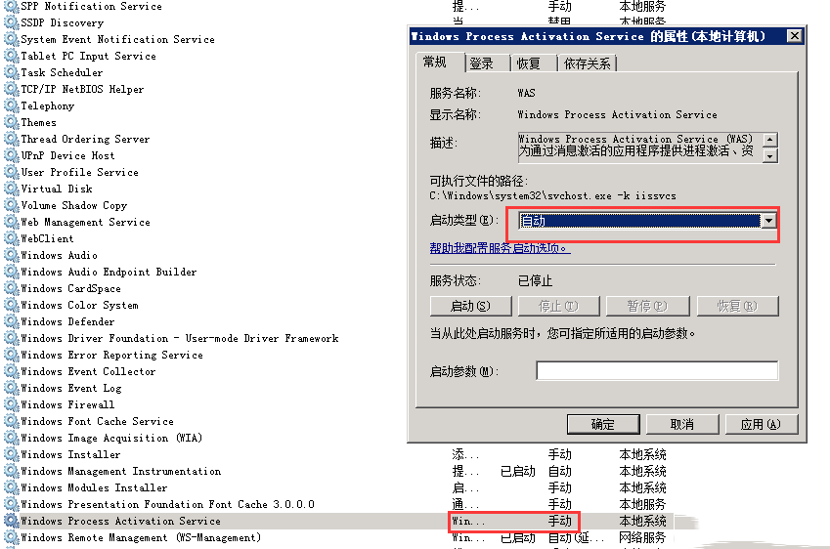This screenshot has width=830, height=549.
Task: Select Windows Image Acquisition (WIA) row
Action: pos(111,438)
